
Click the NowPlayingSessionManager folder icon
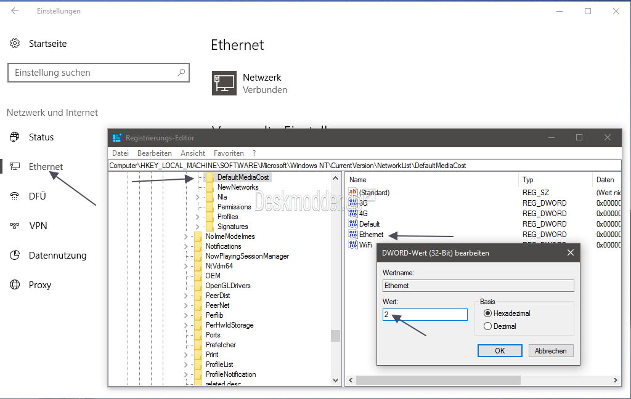198,256
